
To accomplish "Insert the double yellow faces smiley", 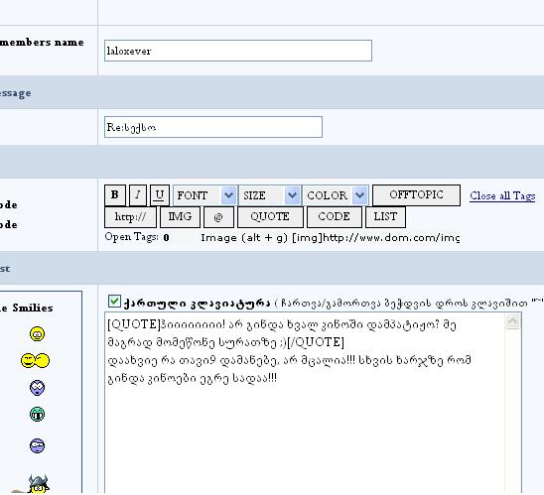I will (x=35, y=360).
